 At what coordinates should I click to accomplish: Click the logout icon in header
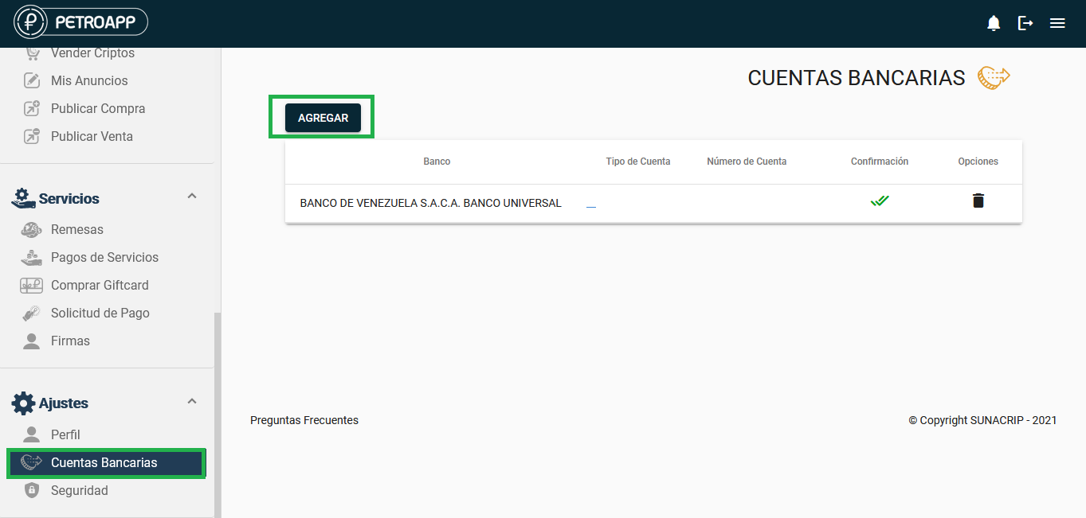tap(1025, 23)
